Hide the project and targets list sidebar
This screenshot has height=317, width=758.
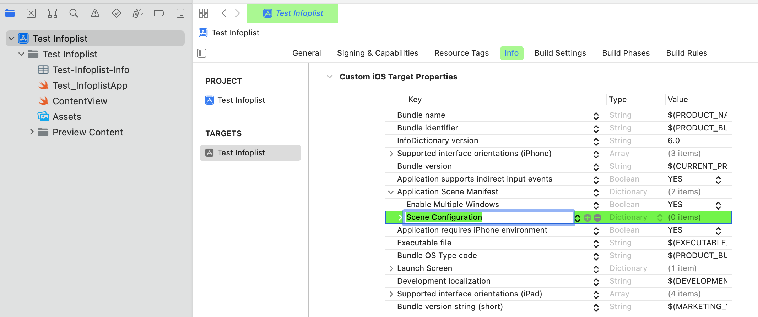[x=202, y=53]
